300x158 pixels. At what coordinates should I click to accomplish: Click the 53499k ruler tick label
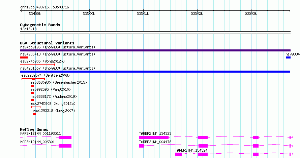tap(35, 13)
